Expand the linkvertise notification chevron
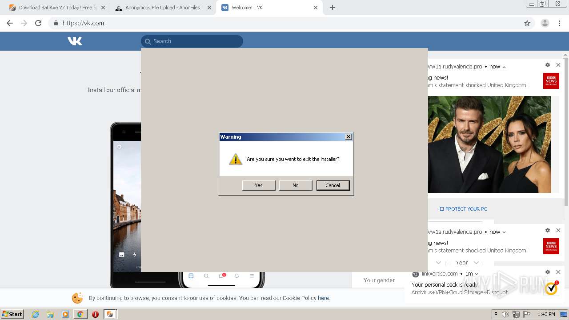This screenshot has width=569, height=320. (477, 274)
